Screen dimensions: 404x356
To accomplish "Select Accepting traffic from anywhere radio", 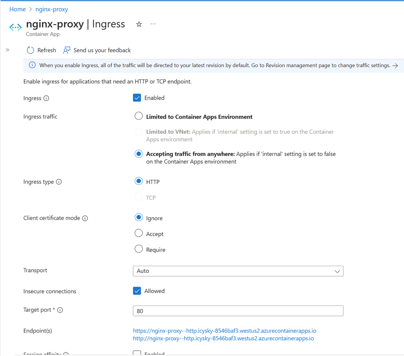I will [139, 154].
